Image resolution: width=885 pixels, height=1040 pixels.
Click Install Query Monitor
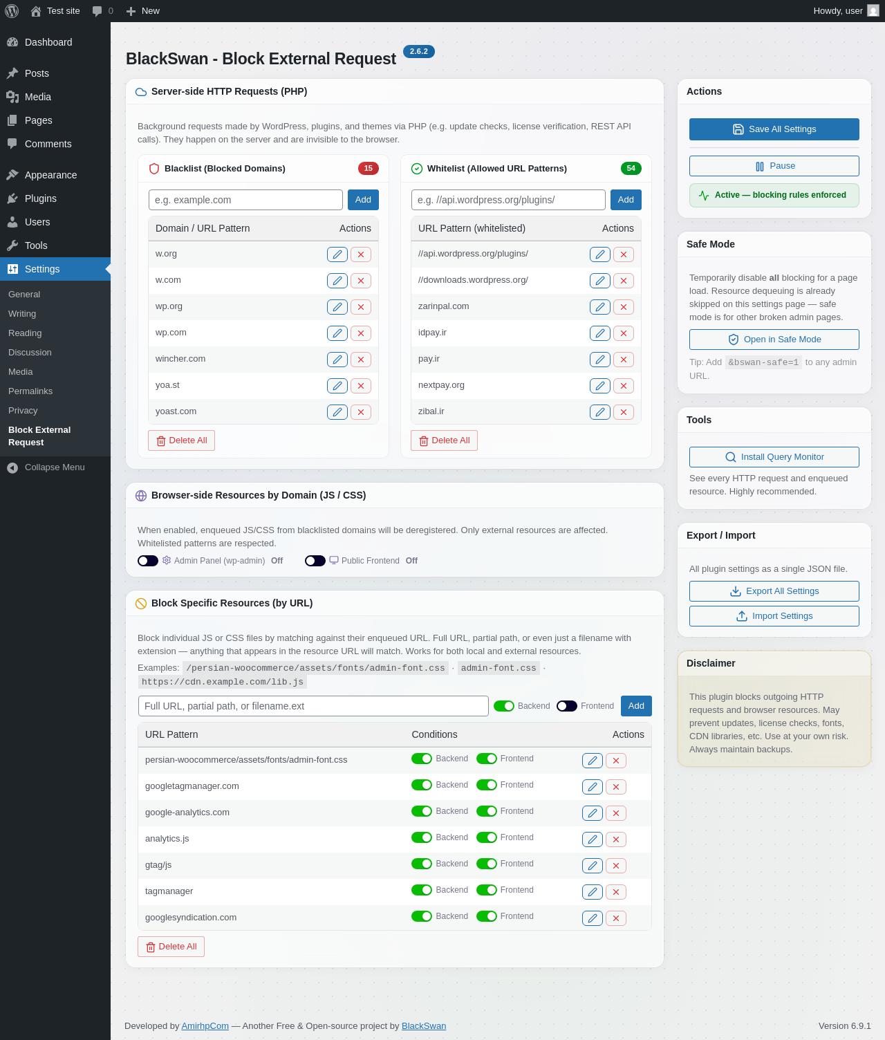[x=774, y=457]
